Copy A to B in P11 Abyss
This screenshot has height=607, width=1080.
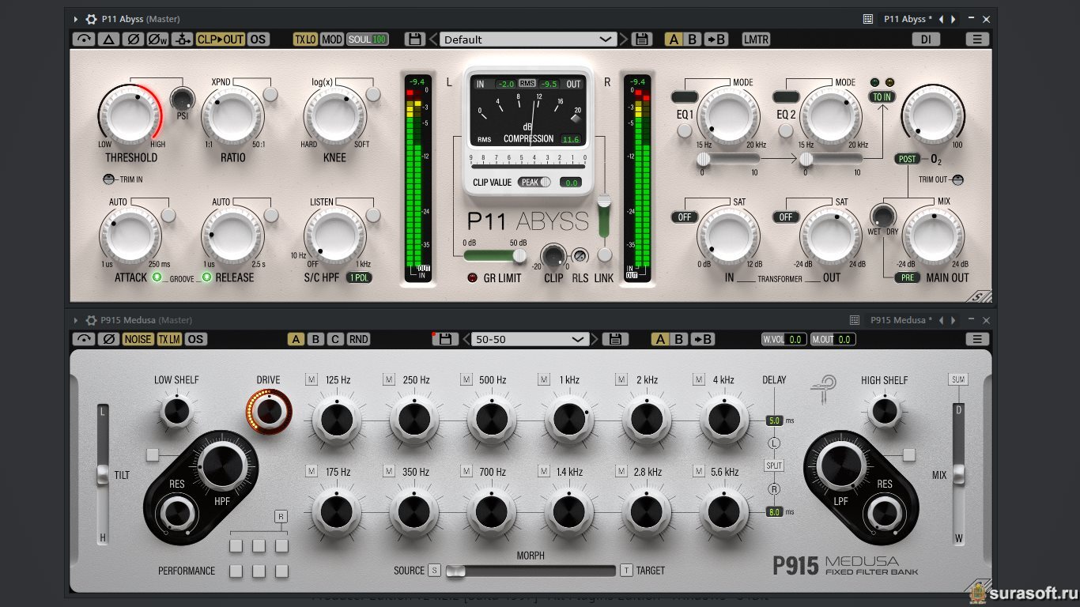tap(716, 40)
